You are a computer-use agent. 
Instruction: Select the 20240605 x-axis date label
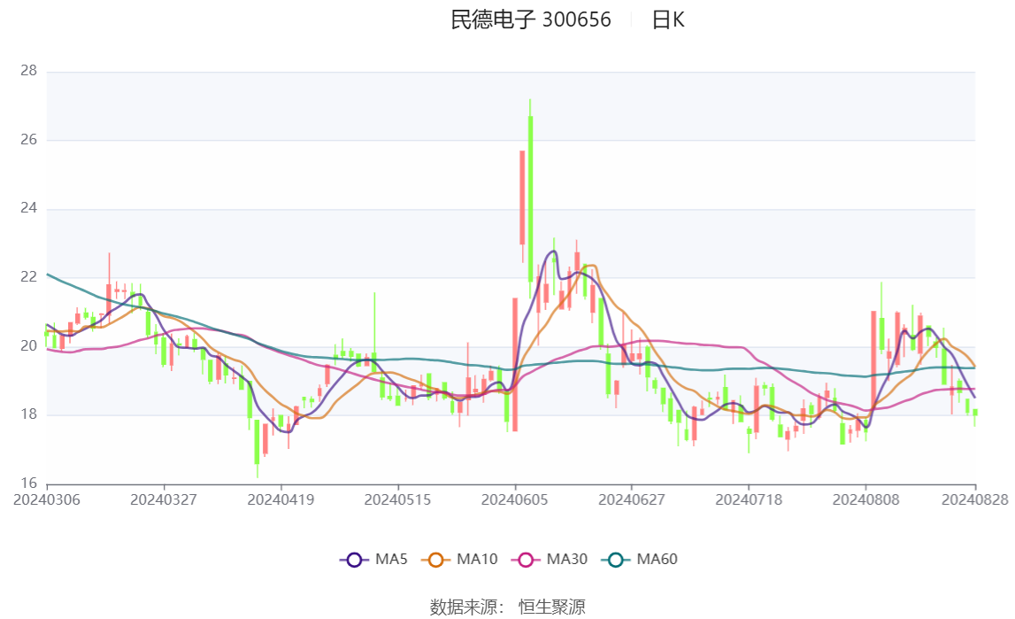coord(515,499)
